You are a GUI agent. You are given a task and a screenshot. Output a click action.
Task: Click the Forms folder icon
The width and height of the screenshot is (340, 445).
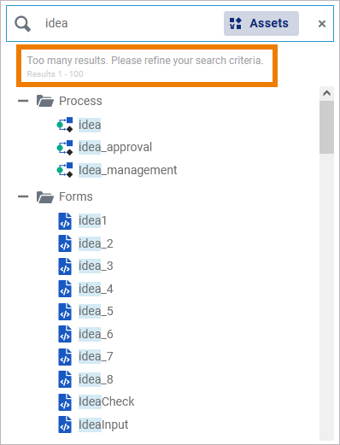[x=45, y=196]
